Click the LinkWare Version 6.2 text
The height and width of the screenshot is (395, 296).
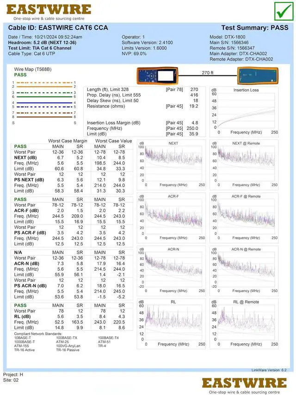(269, 370)
